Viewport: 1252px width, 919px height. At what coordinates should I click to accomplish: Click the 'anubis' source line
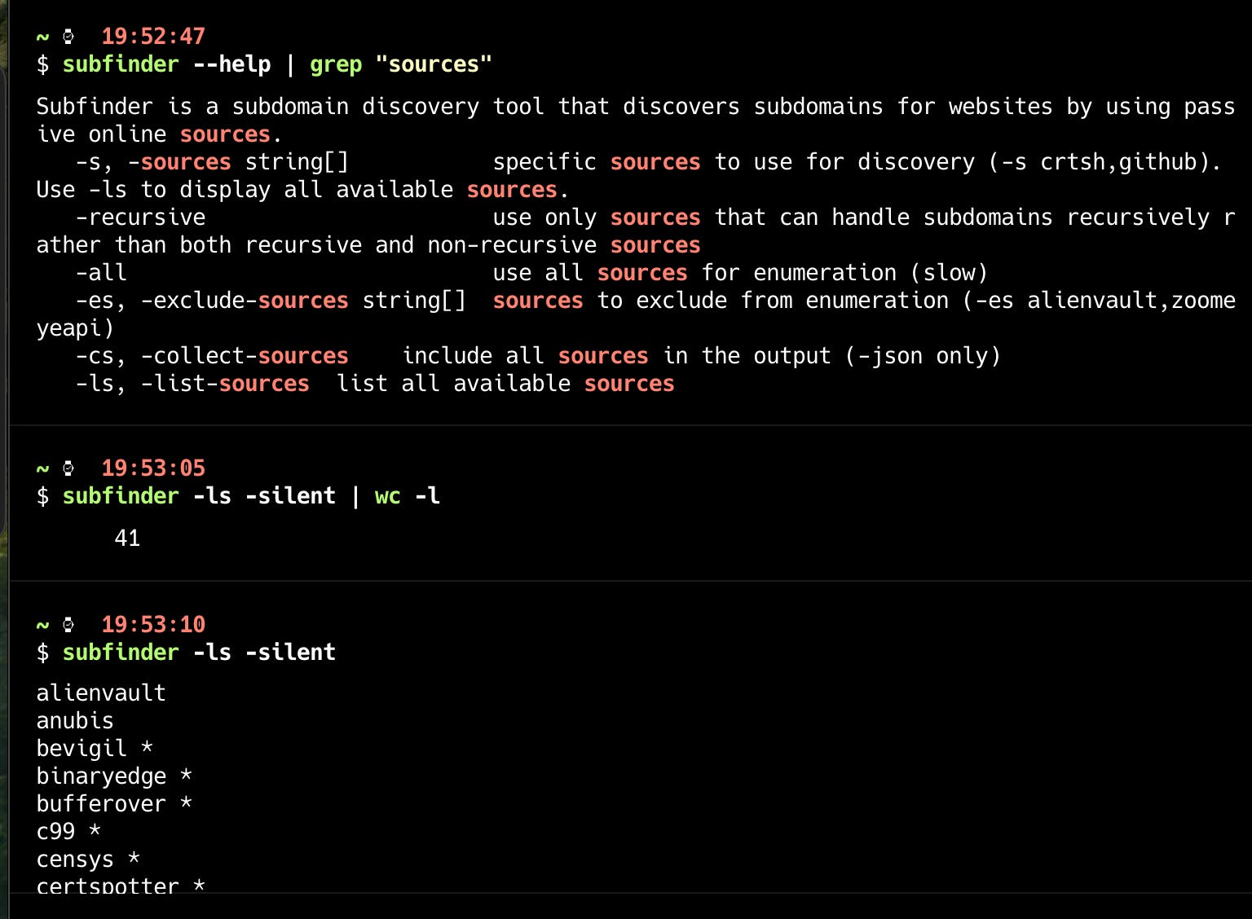pos(75,720)
